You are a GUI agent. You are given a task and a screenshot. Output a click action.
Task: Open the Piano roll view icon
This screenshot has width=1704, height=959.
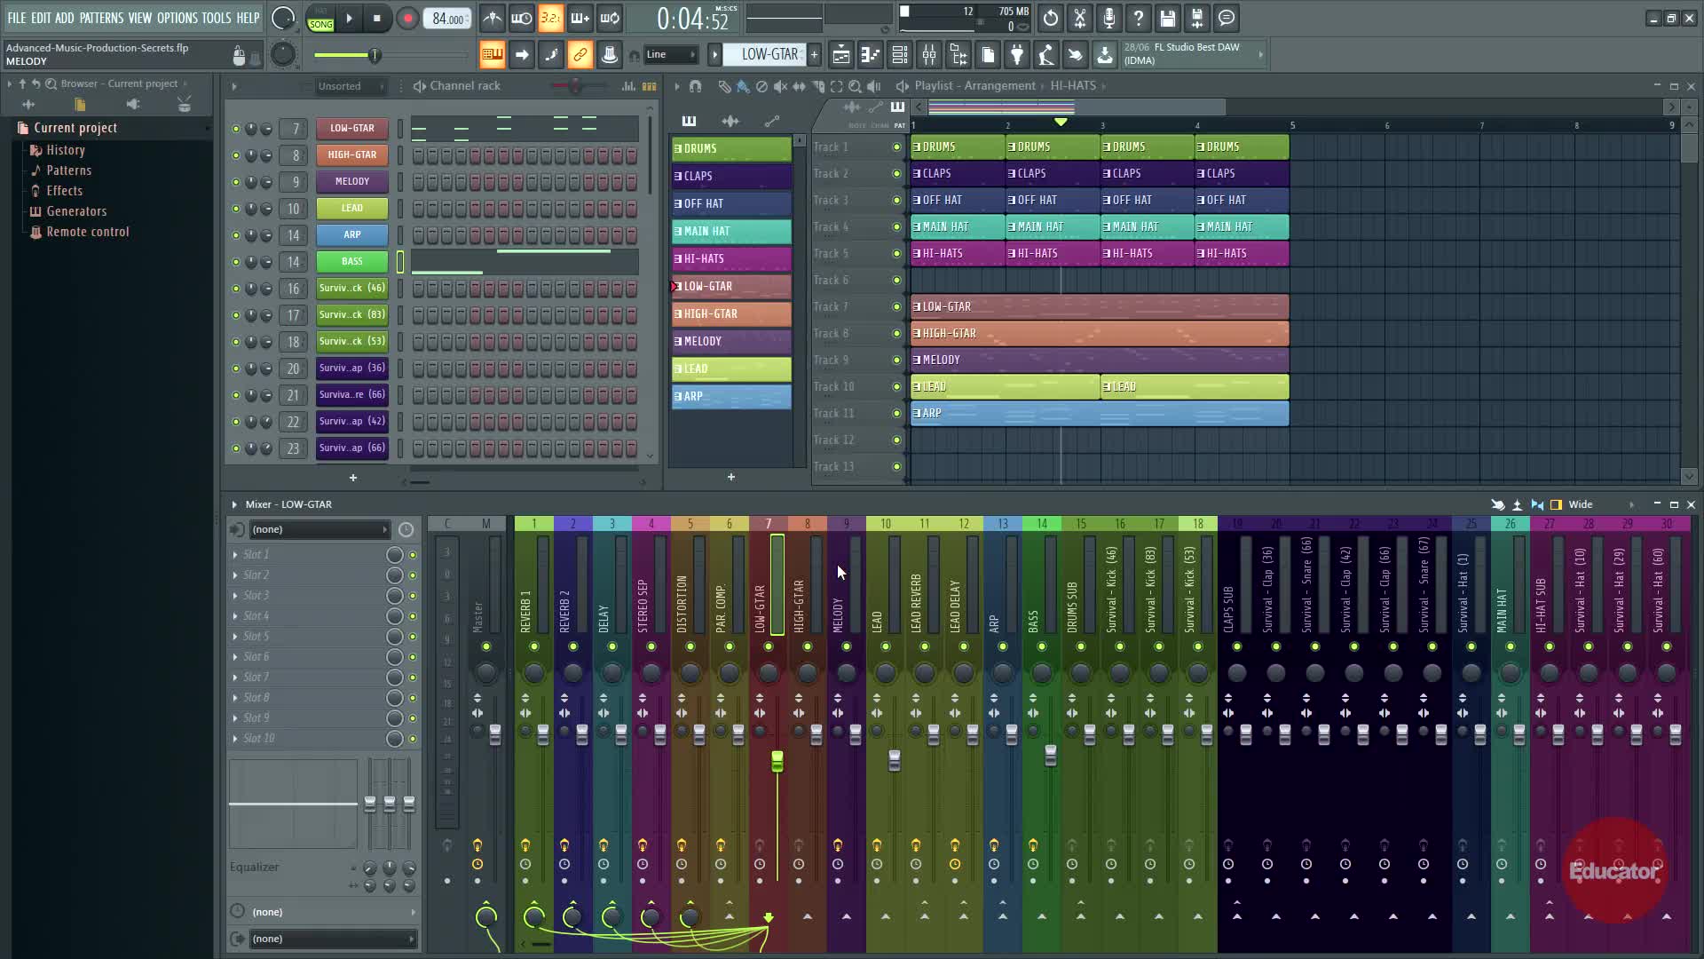pyautogui.click(x=870, y=56)
